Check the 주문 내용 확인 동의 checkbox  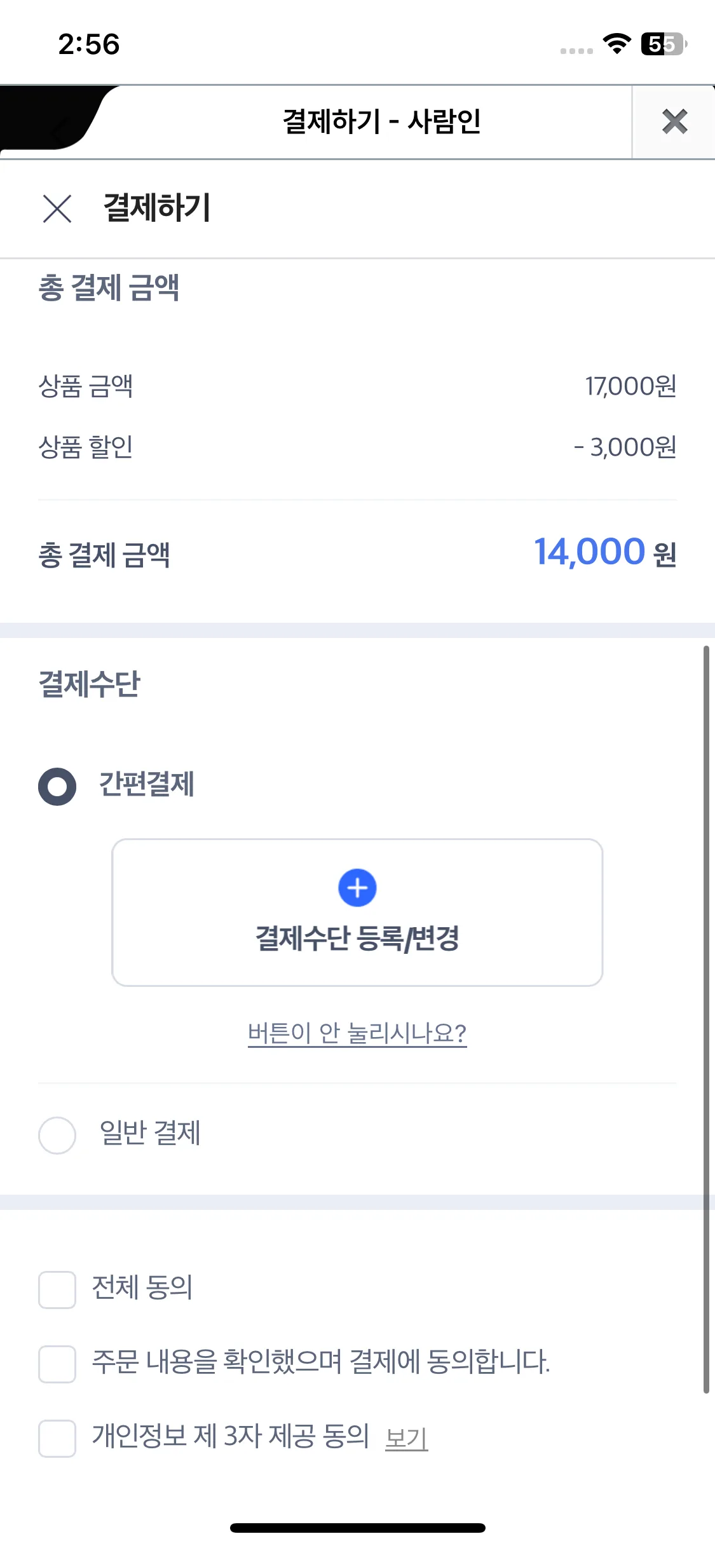click(x=57, y=1364)
